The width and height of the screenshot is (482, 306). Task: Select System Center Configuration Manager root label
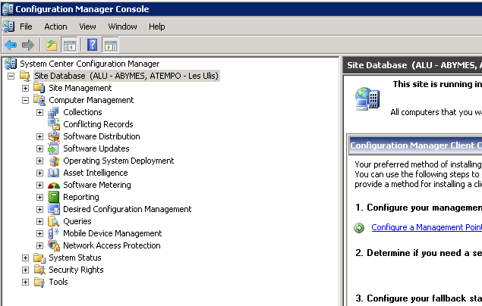[x=90, y=64]
